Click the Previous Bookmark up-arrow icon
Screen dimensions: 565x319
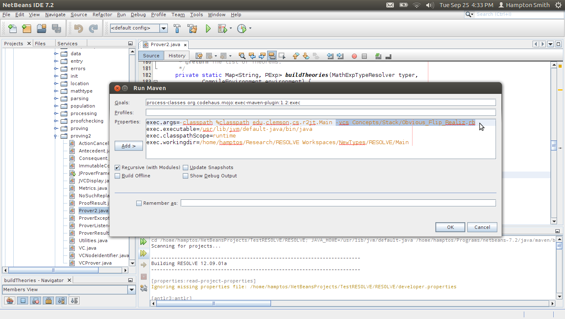coord(296,56)
